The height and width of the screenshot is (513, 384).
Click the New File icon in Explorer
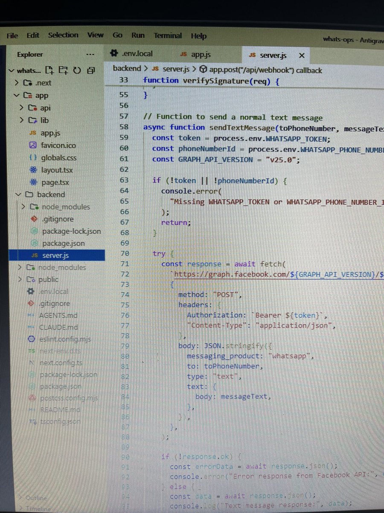pyautogui.click(x=49, y=70)
